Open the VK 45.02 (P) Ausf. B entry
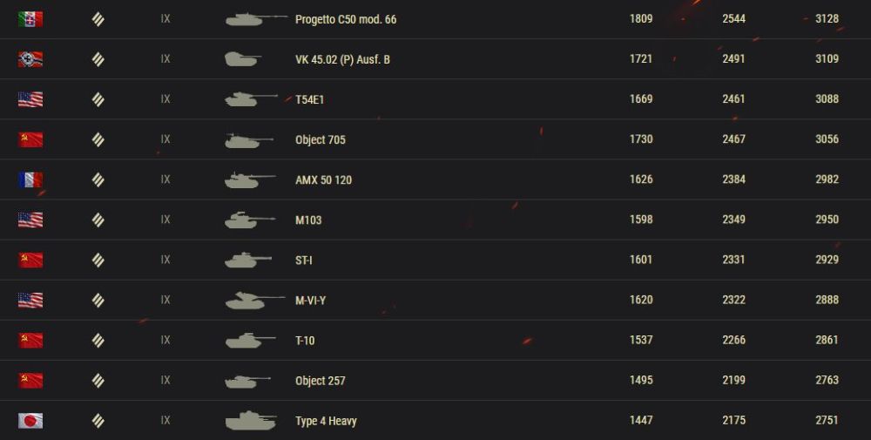871x440 pixels. (342, 59)
